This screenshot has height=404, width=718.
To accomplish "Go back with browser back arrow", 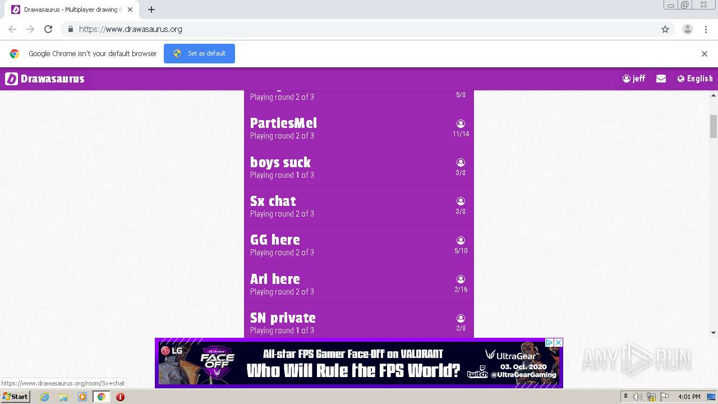I will [x=12, y=29].
